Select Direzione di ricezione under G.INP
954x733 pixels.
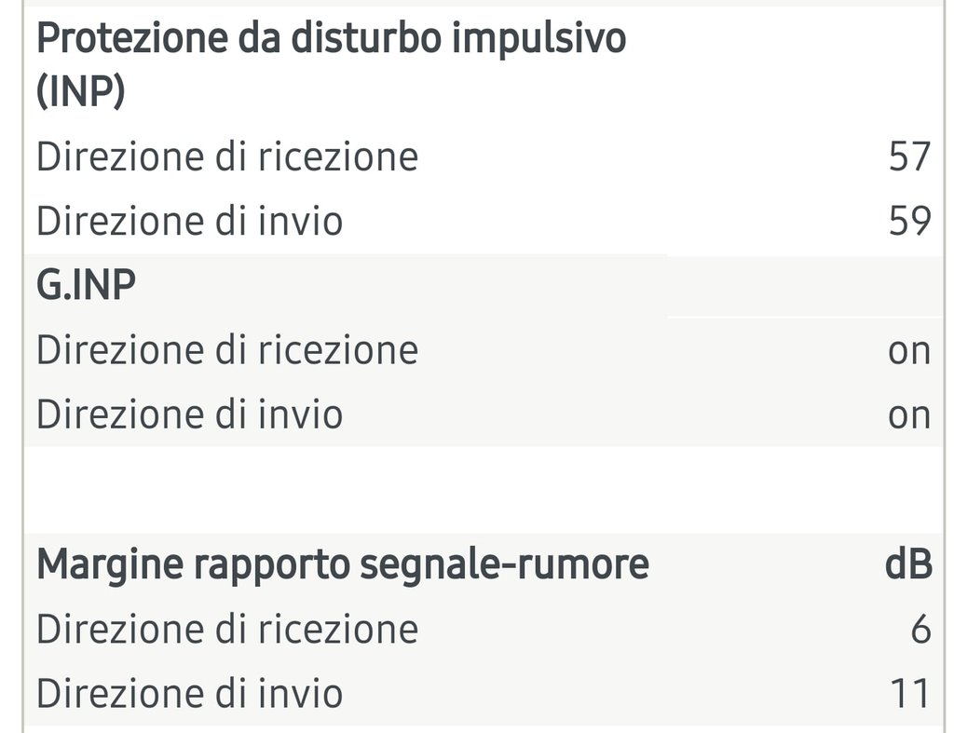pyautogui.click(x=227, y=350)
